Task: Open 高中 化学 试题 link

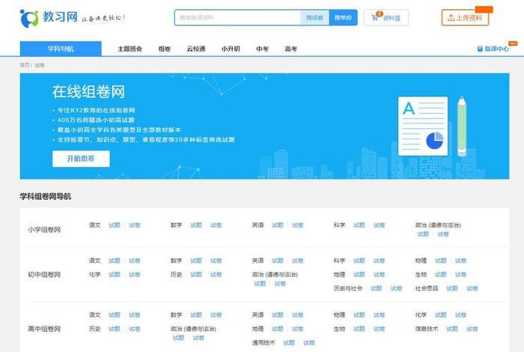Action: pyautogui.click(x=440, y=315)
